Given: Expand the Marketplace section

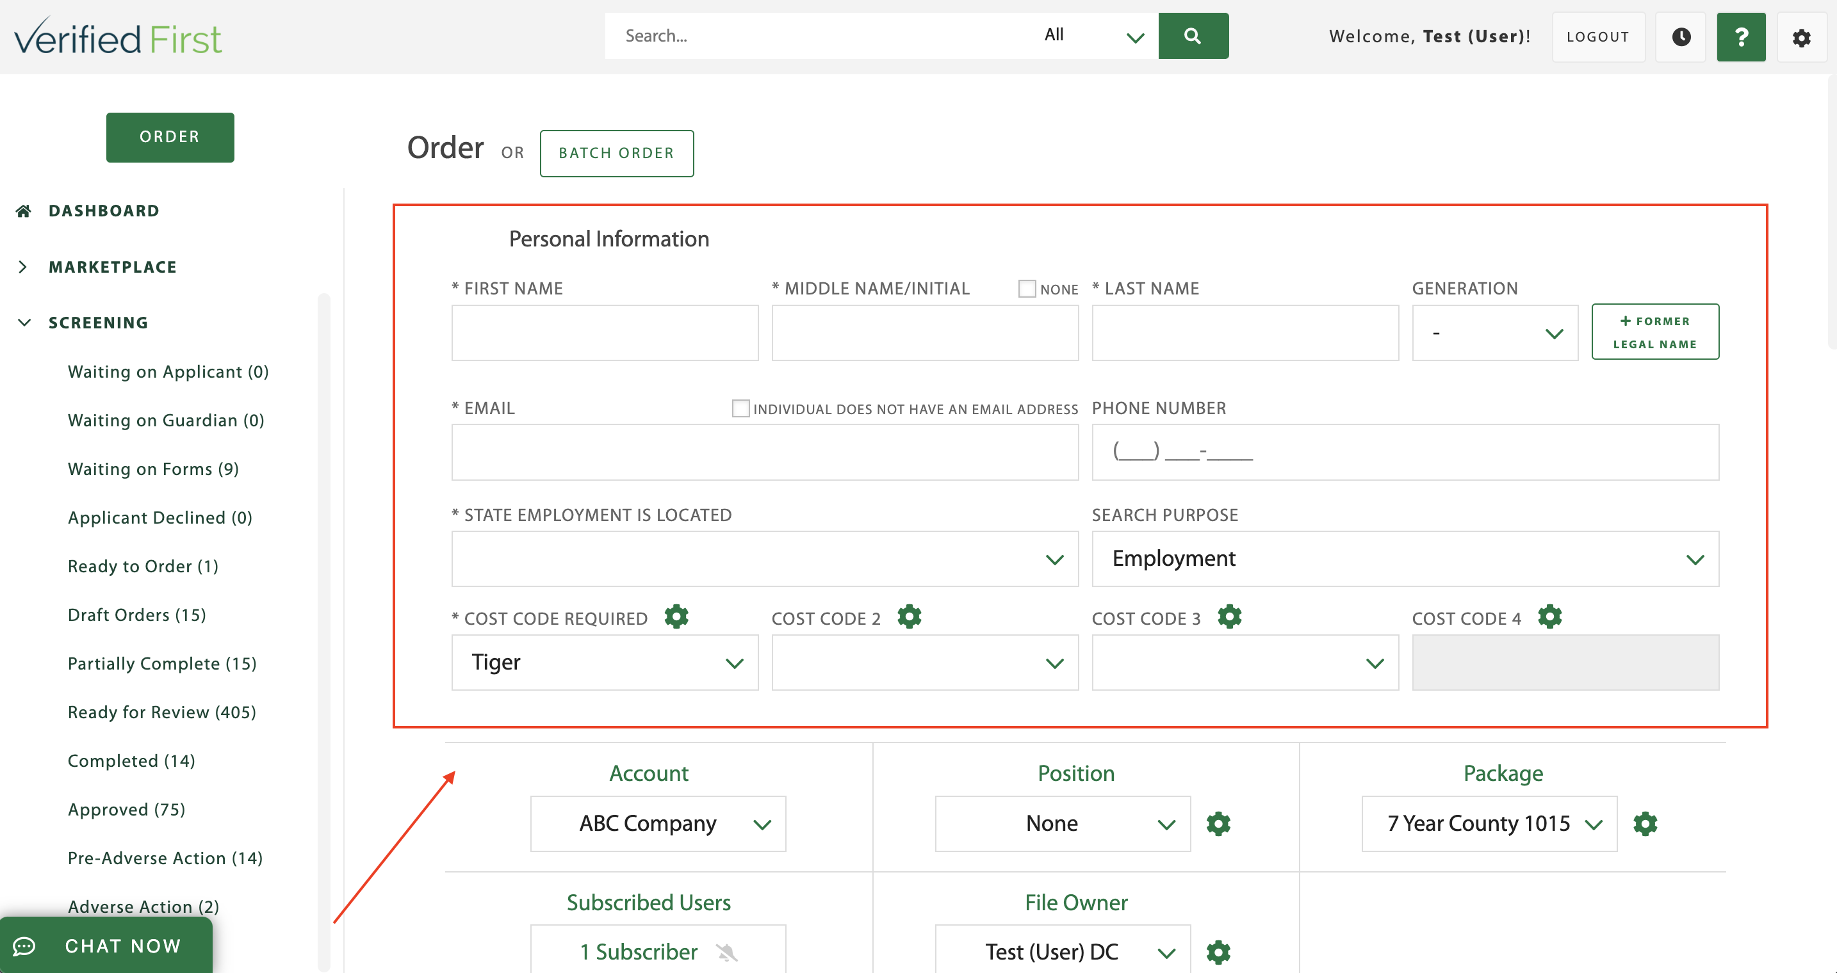Looking at the screenshot, I should [24, 266].
